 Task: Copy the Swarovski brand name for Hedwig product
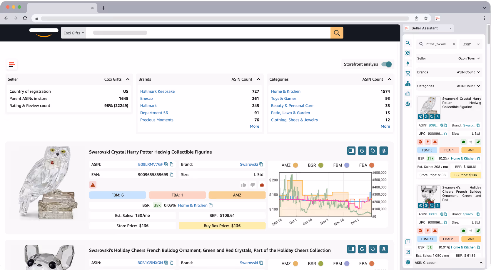point(261,164)
